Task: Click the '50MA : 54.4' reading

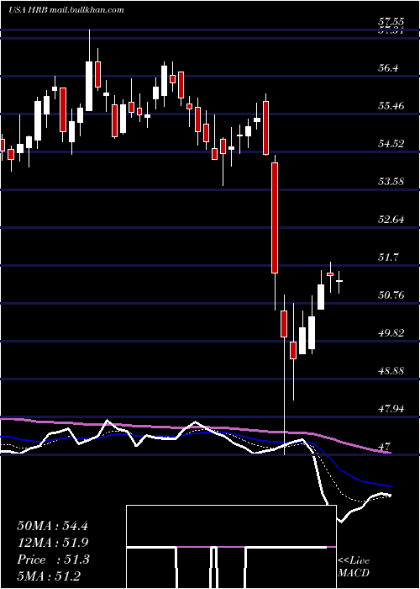Action: [52, 526]
